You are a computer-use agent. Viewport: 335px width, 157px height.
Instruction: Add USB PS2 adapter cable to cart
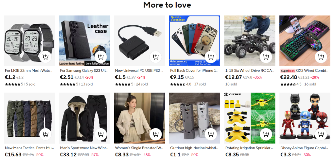pyautogui.click(x=155, y=57)
